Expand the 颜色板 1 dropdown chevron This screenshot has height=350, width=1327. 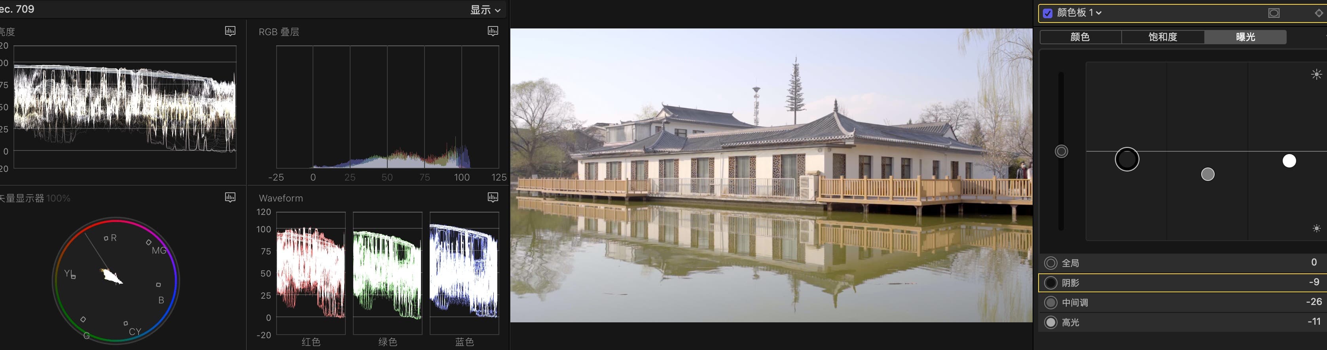click(x=1098, y=13)
